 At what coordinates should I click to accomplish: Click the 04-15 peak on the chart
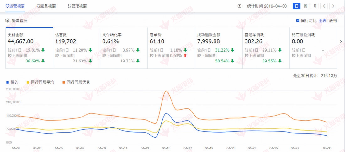click(x=166, y=91)
